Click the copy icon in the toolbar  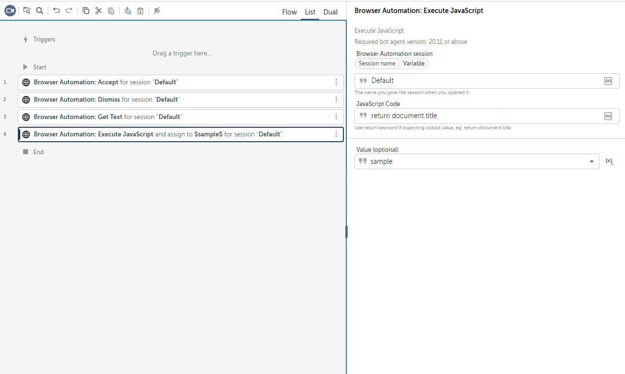86,11
